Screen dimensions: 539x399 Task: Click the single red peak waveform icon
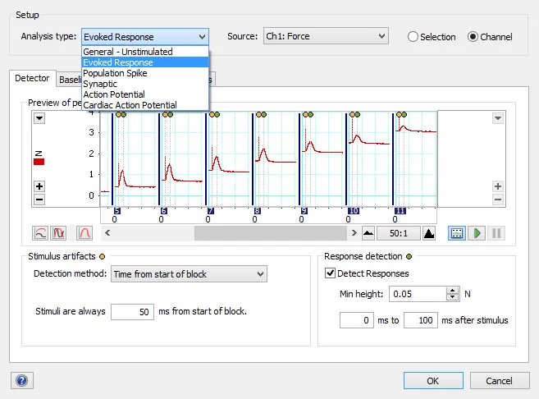[x=85, y=233]
